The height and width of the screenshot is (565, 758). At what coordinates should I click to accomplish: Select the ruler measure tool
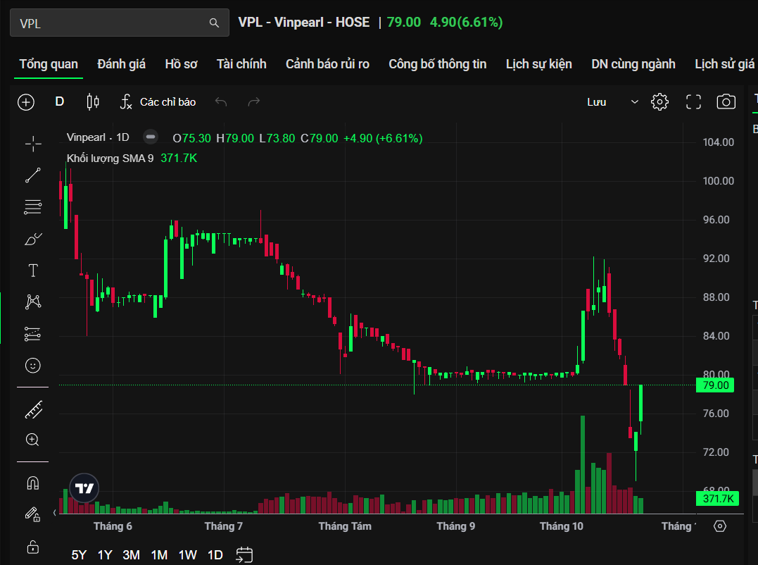click(33, 409)
